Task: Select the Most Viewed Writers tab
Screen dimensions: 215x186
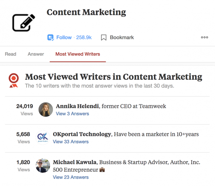Action: coord(78,54)
